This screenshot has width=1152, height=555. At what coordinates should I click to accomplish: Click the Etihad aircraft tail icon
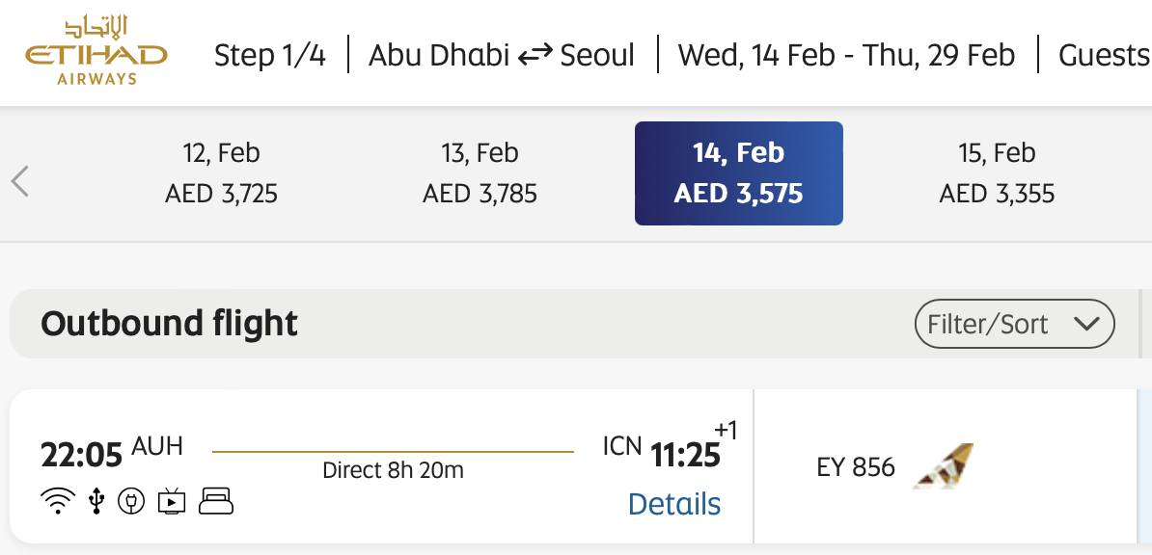(943, 466)
